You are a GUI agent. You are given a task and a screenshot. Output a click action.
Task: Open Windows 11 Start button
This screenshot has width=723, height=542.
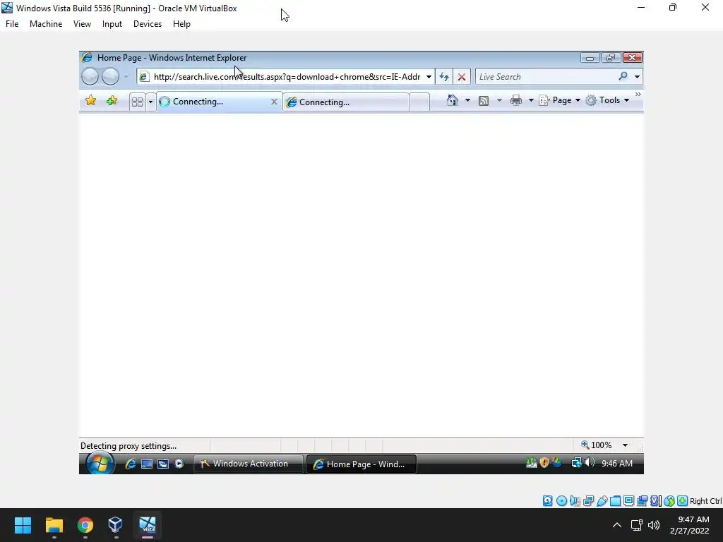23,525
